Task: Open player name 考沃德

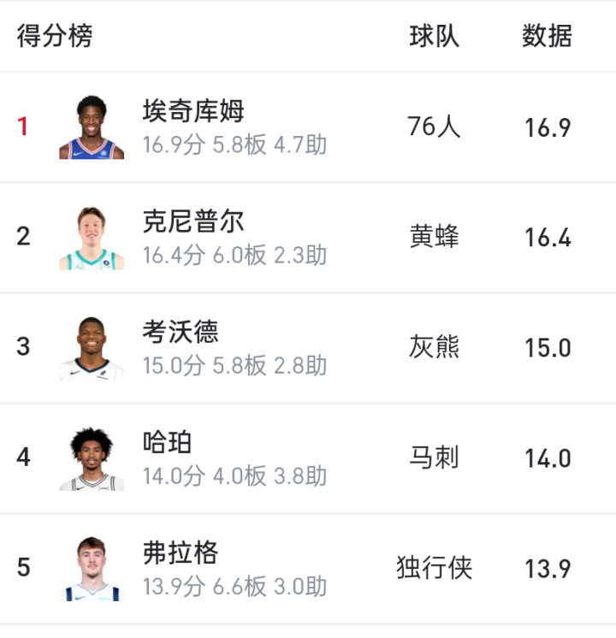Action: pos(181,332)
